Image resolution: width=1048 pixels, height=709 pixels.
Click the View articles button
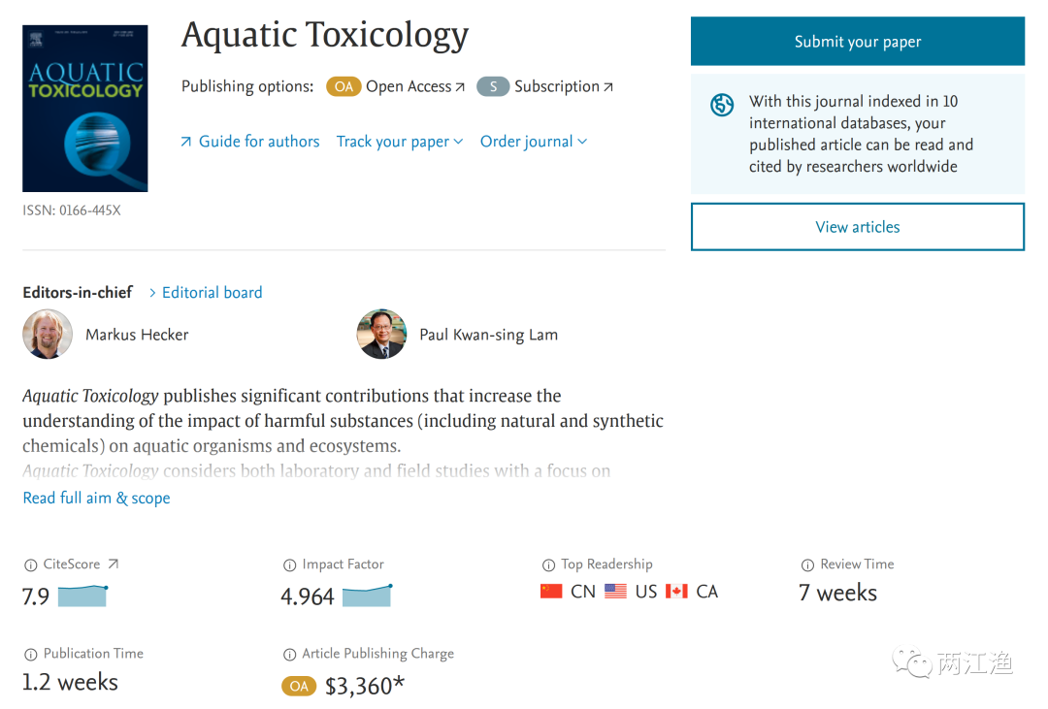tap(857, 227)
